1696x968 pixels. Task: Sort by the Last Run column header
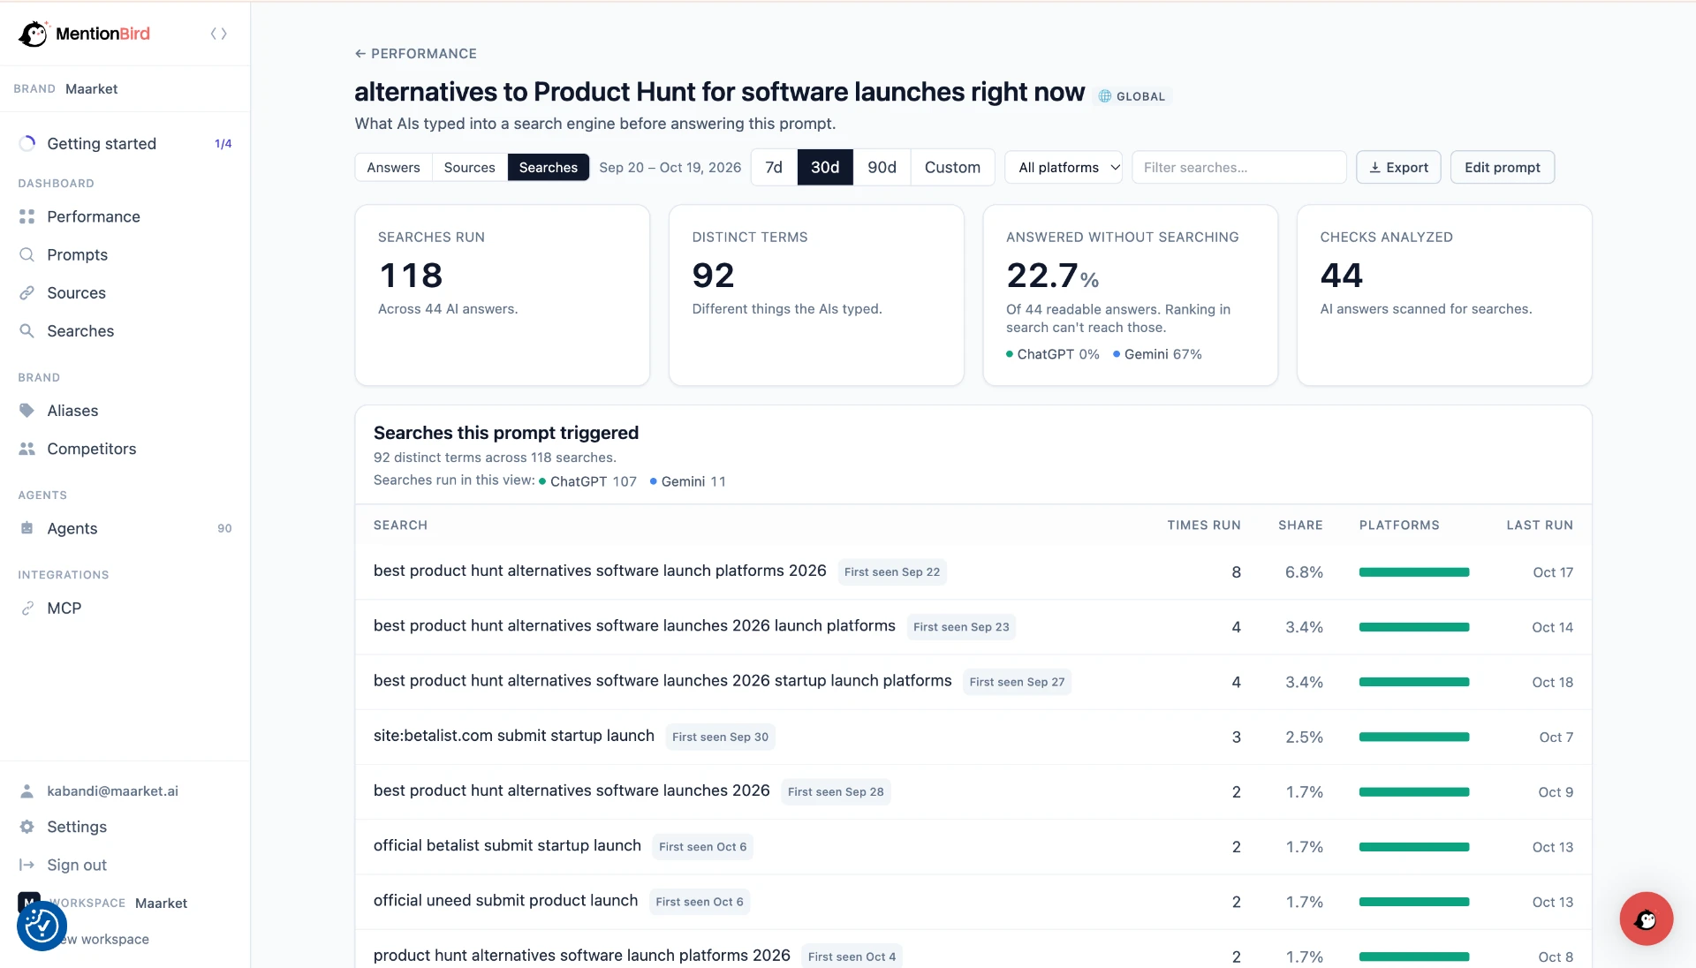pyautogui.click(x=1539, y=525)
